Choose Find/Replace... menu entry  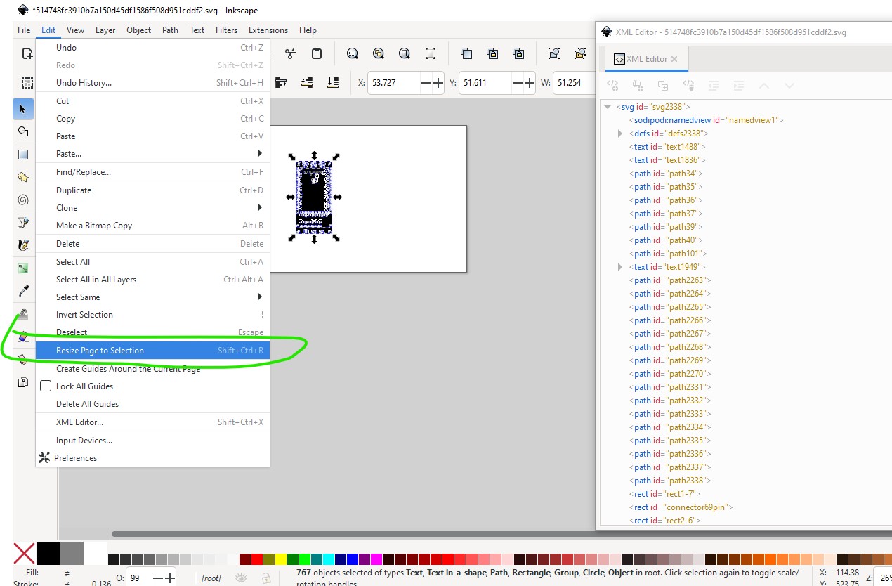pos(152,172)
